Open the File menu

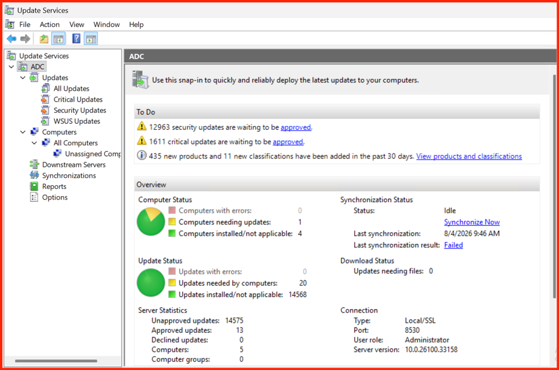24,25
